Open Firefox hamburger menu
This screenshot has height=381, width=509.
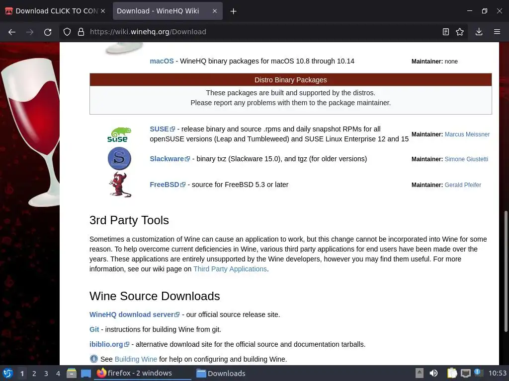497,32
